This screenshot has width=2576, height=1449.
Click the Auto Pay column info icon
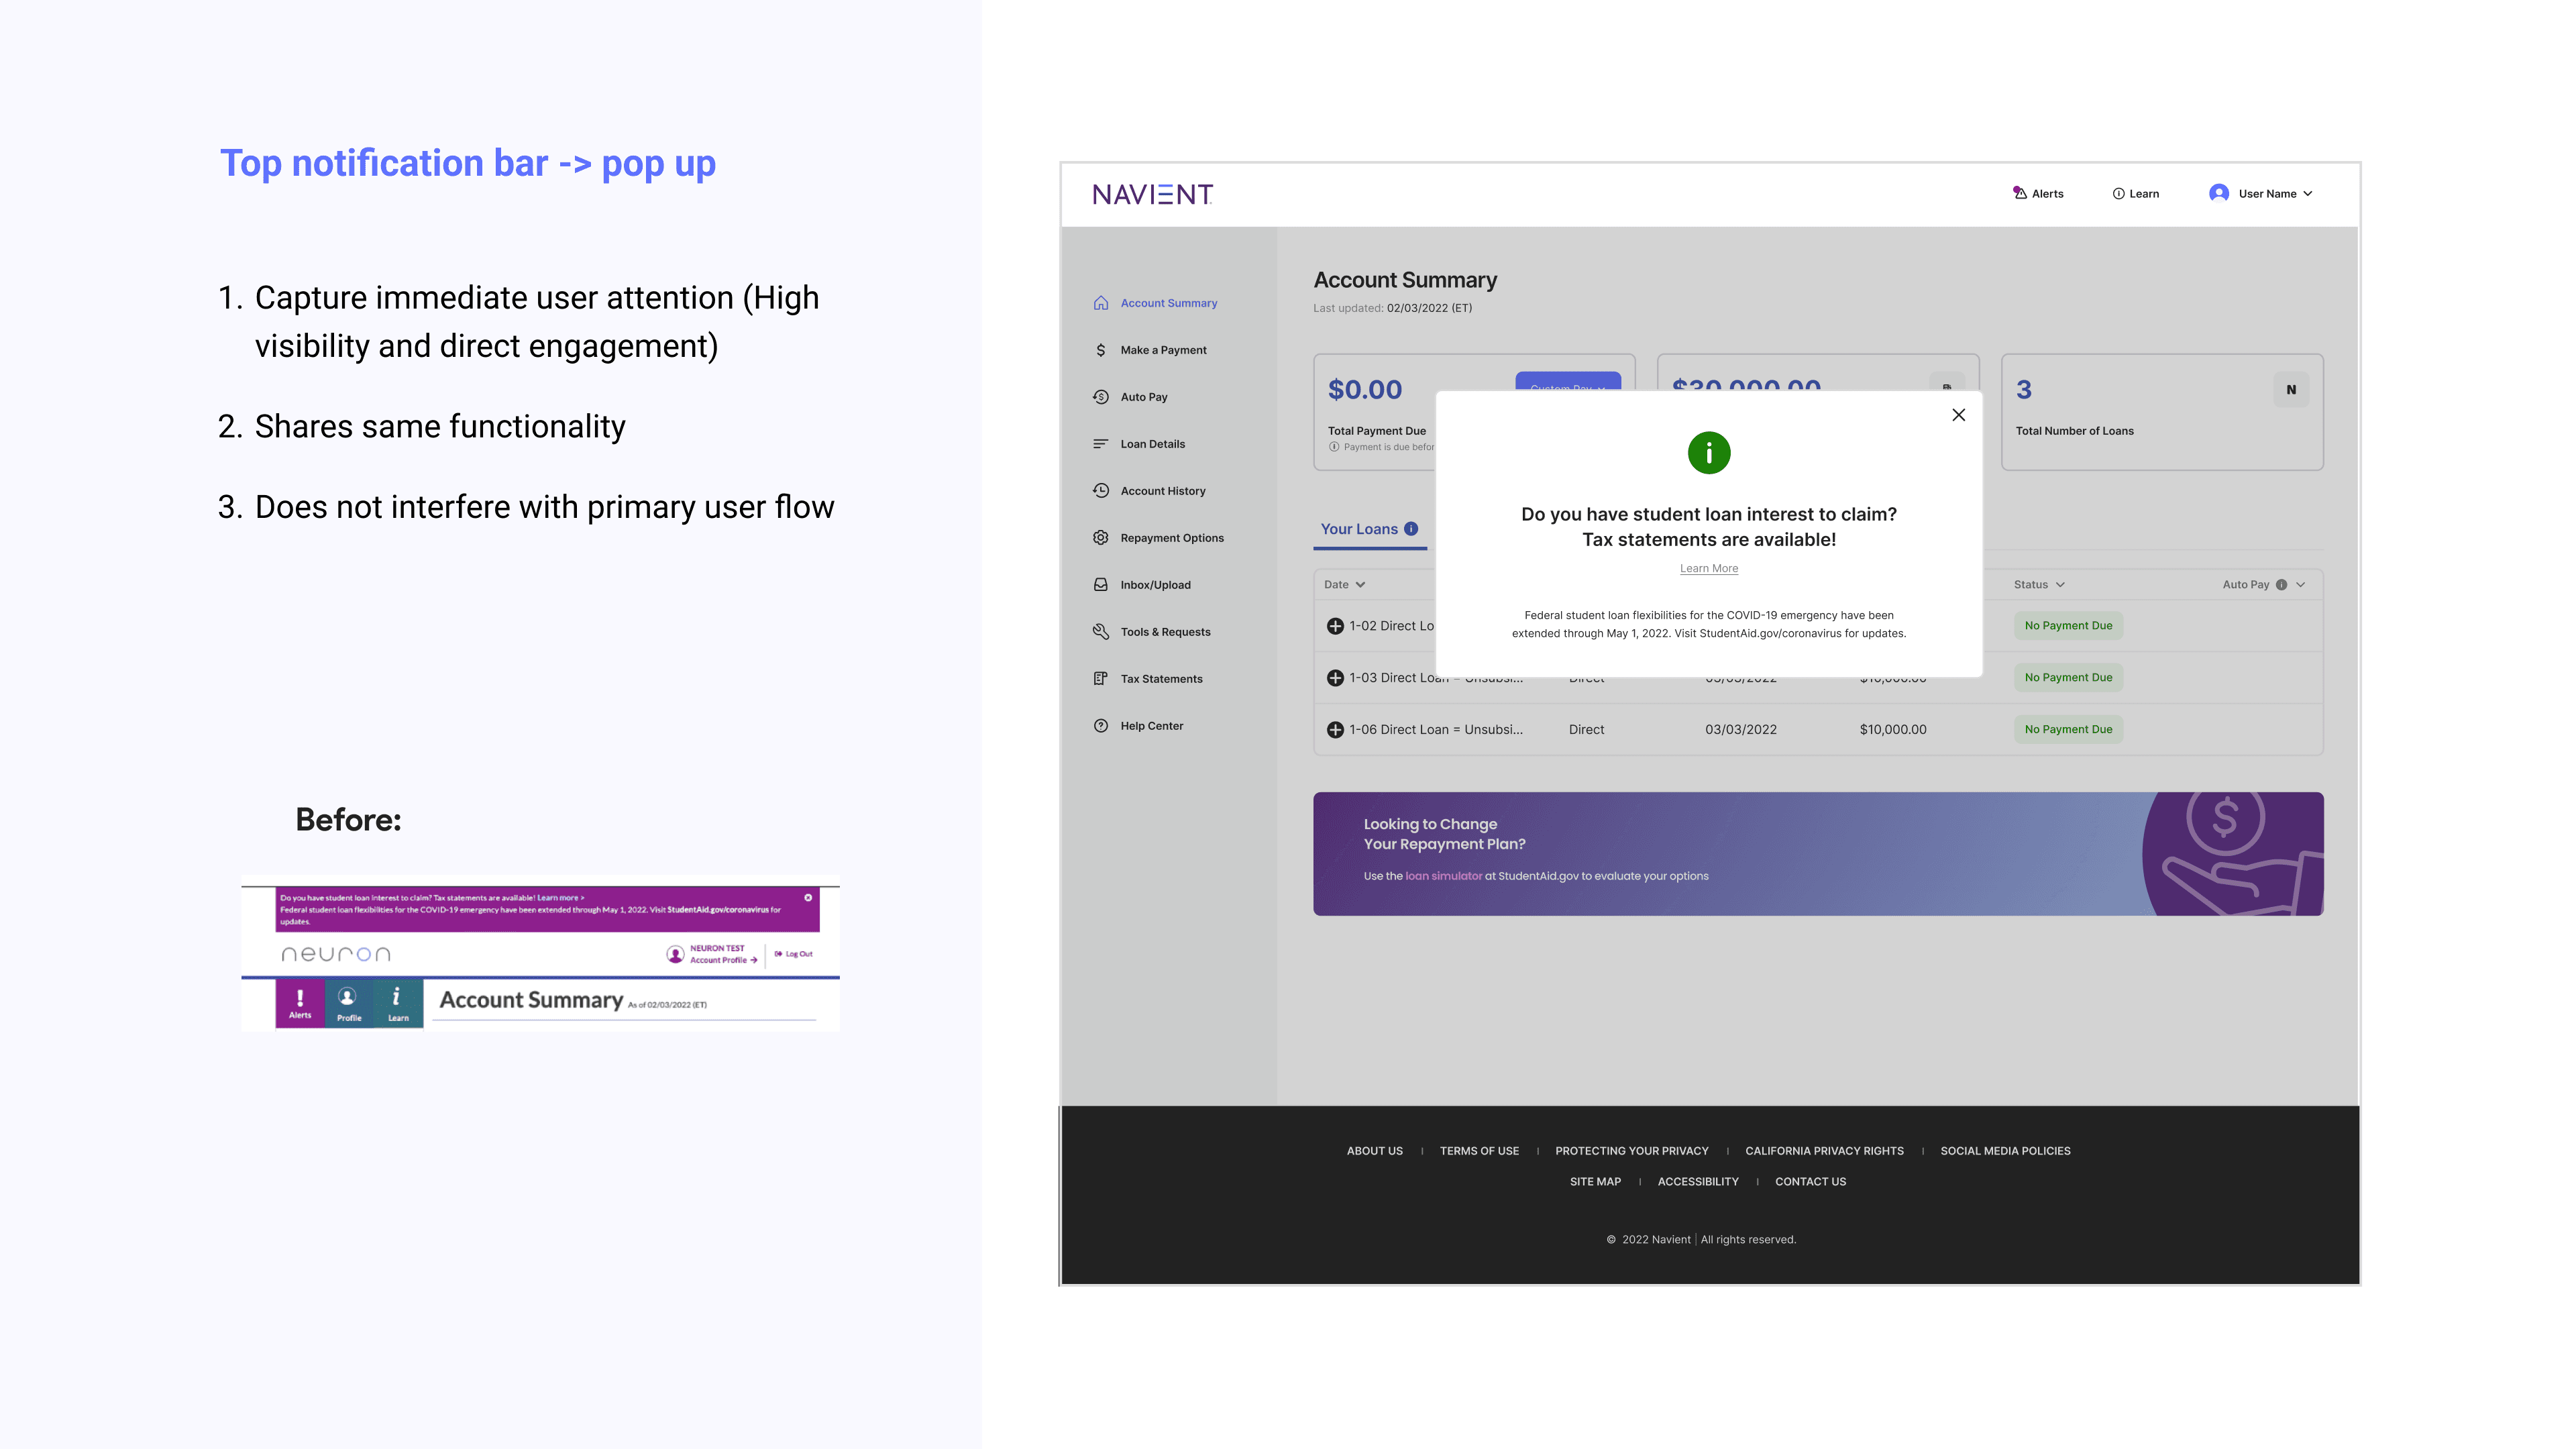coord(2281,585)
